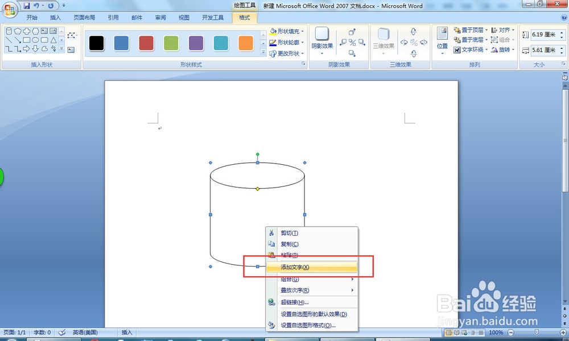The height and width of the screenshot is (341, 569).
Task: Click 添加文字(X) in context menu
Action: [x=312, y=267]
